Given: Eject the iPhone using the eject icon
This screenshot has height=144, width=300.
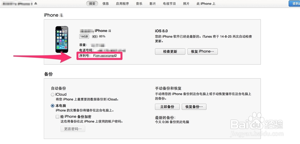Looking at the screenshot, I should [x=36, y=3].
